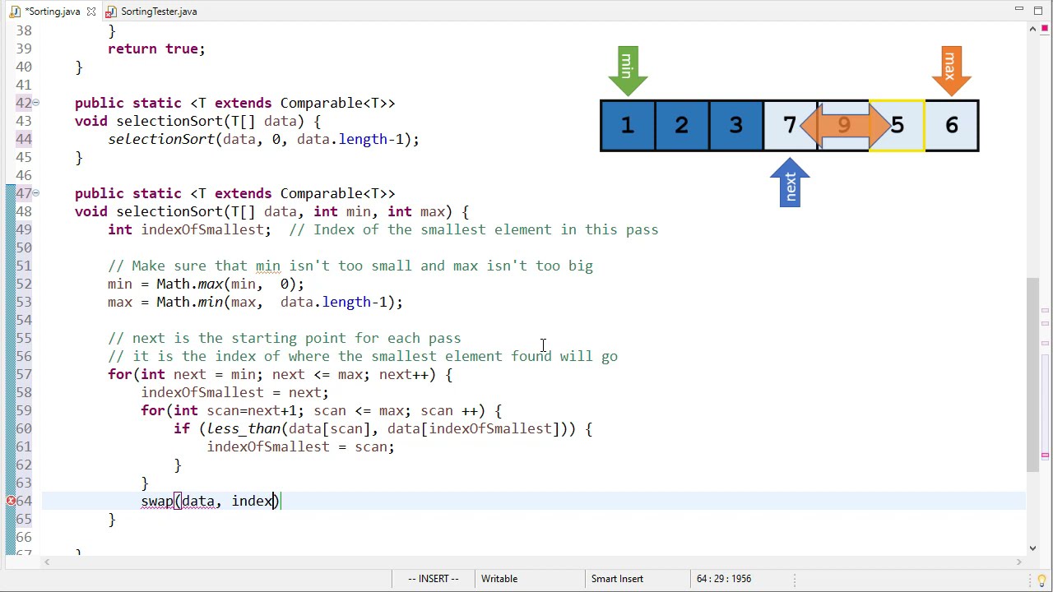This screenshot has height=592, width=1053.
Task: Collapse the method fold at line 47
Action: click(36, 193)
